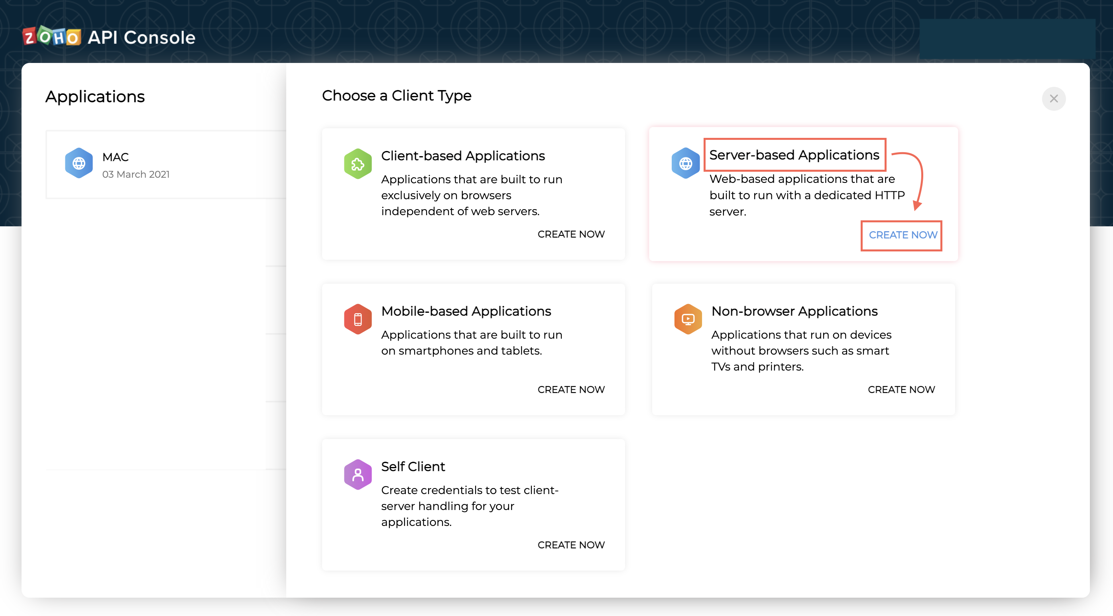The height and width of the screenshot is (616, 1113).
Task: Select the Non-browser Applications heading
Action: (x=794, y=311)
